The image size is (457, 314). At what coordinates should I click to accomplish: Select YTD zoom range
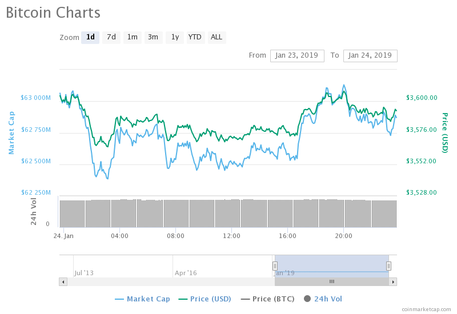(x=195, y=38)
